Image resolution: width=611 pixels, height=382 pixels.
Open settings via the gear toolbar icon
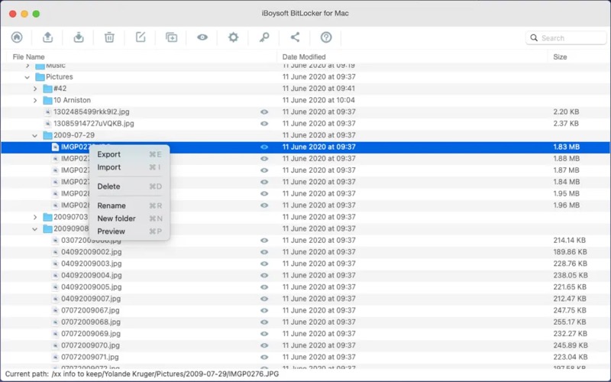click(x=233, y=37)
